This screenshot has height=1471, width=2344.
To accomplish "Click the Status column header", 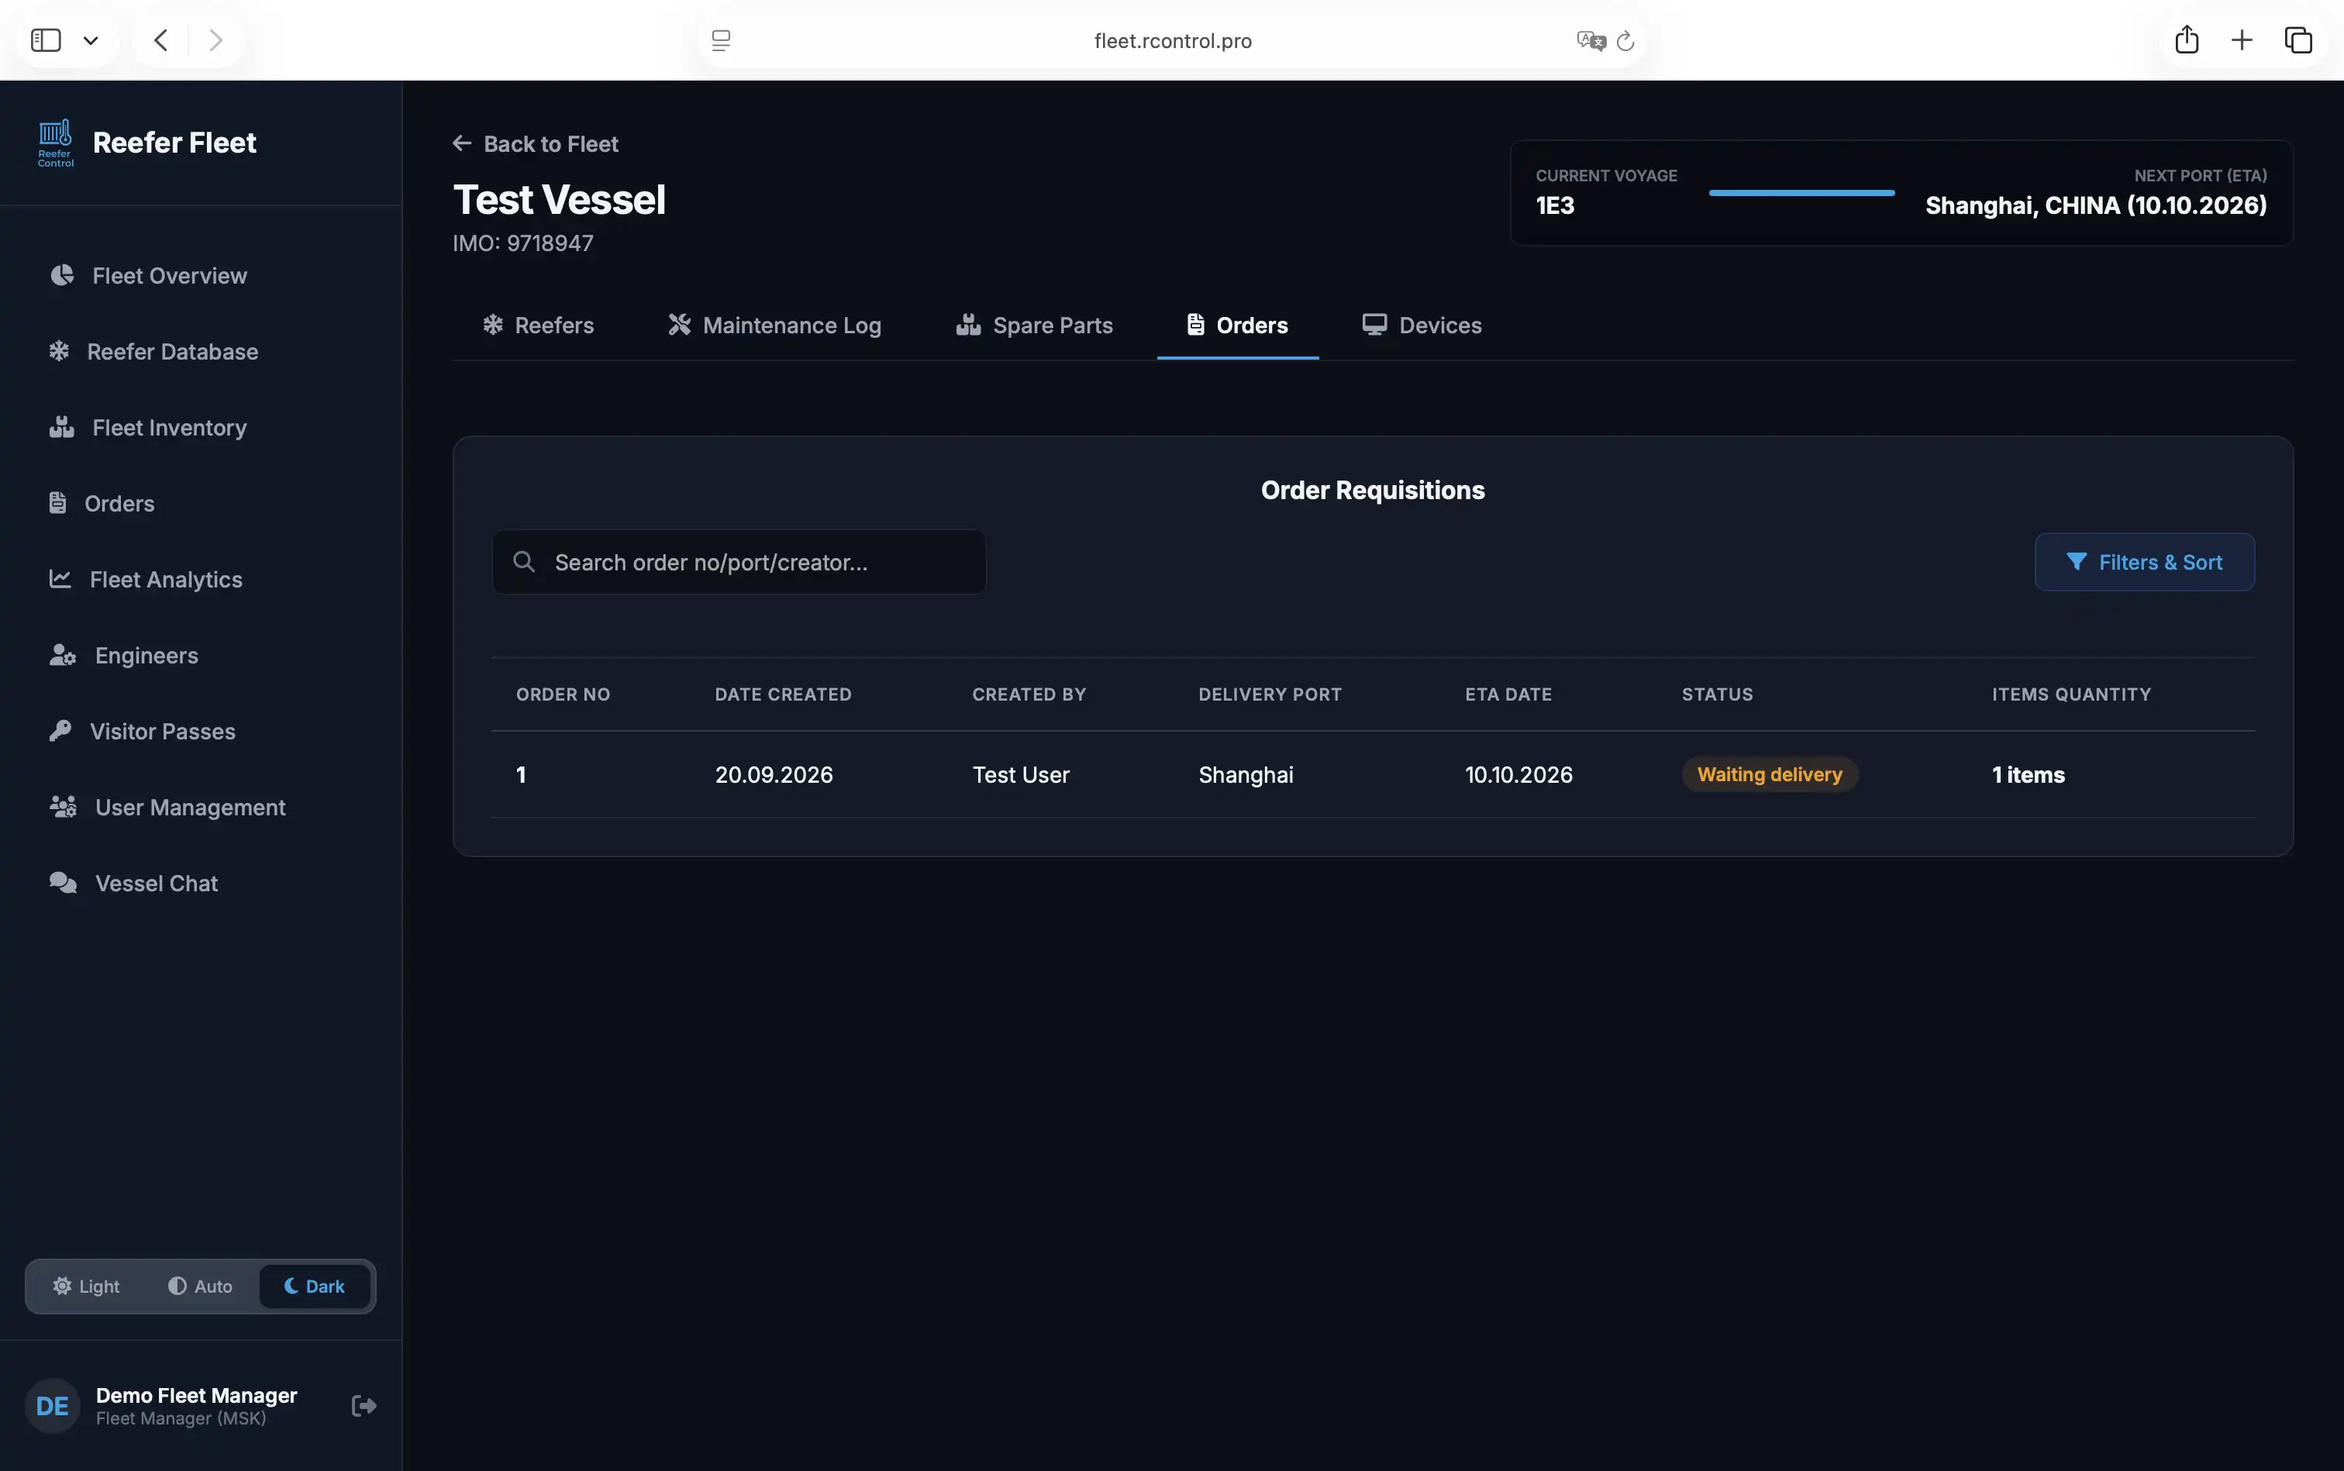I will click(1718, 694).
